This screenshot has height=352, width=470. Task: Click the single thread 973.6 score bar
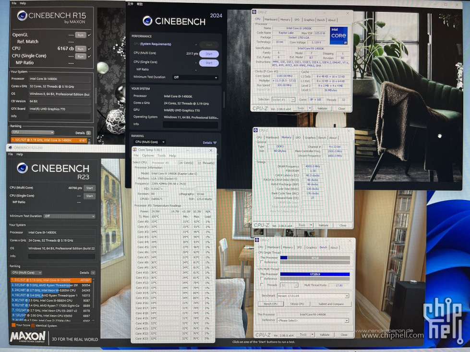click(x=315, y=258)
